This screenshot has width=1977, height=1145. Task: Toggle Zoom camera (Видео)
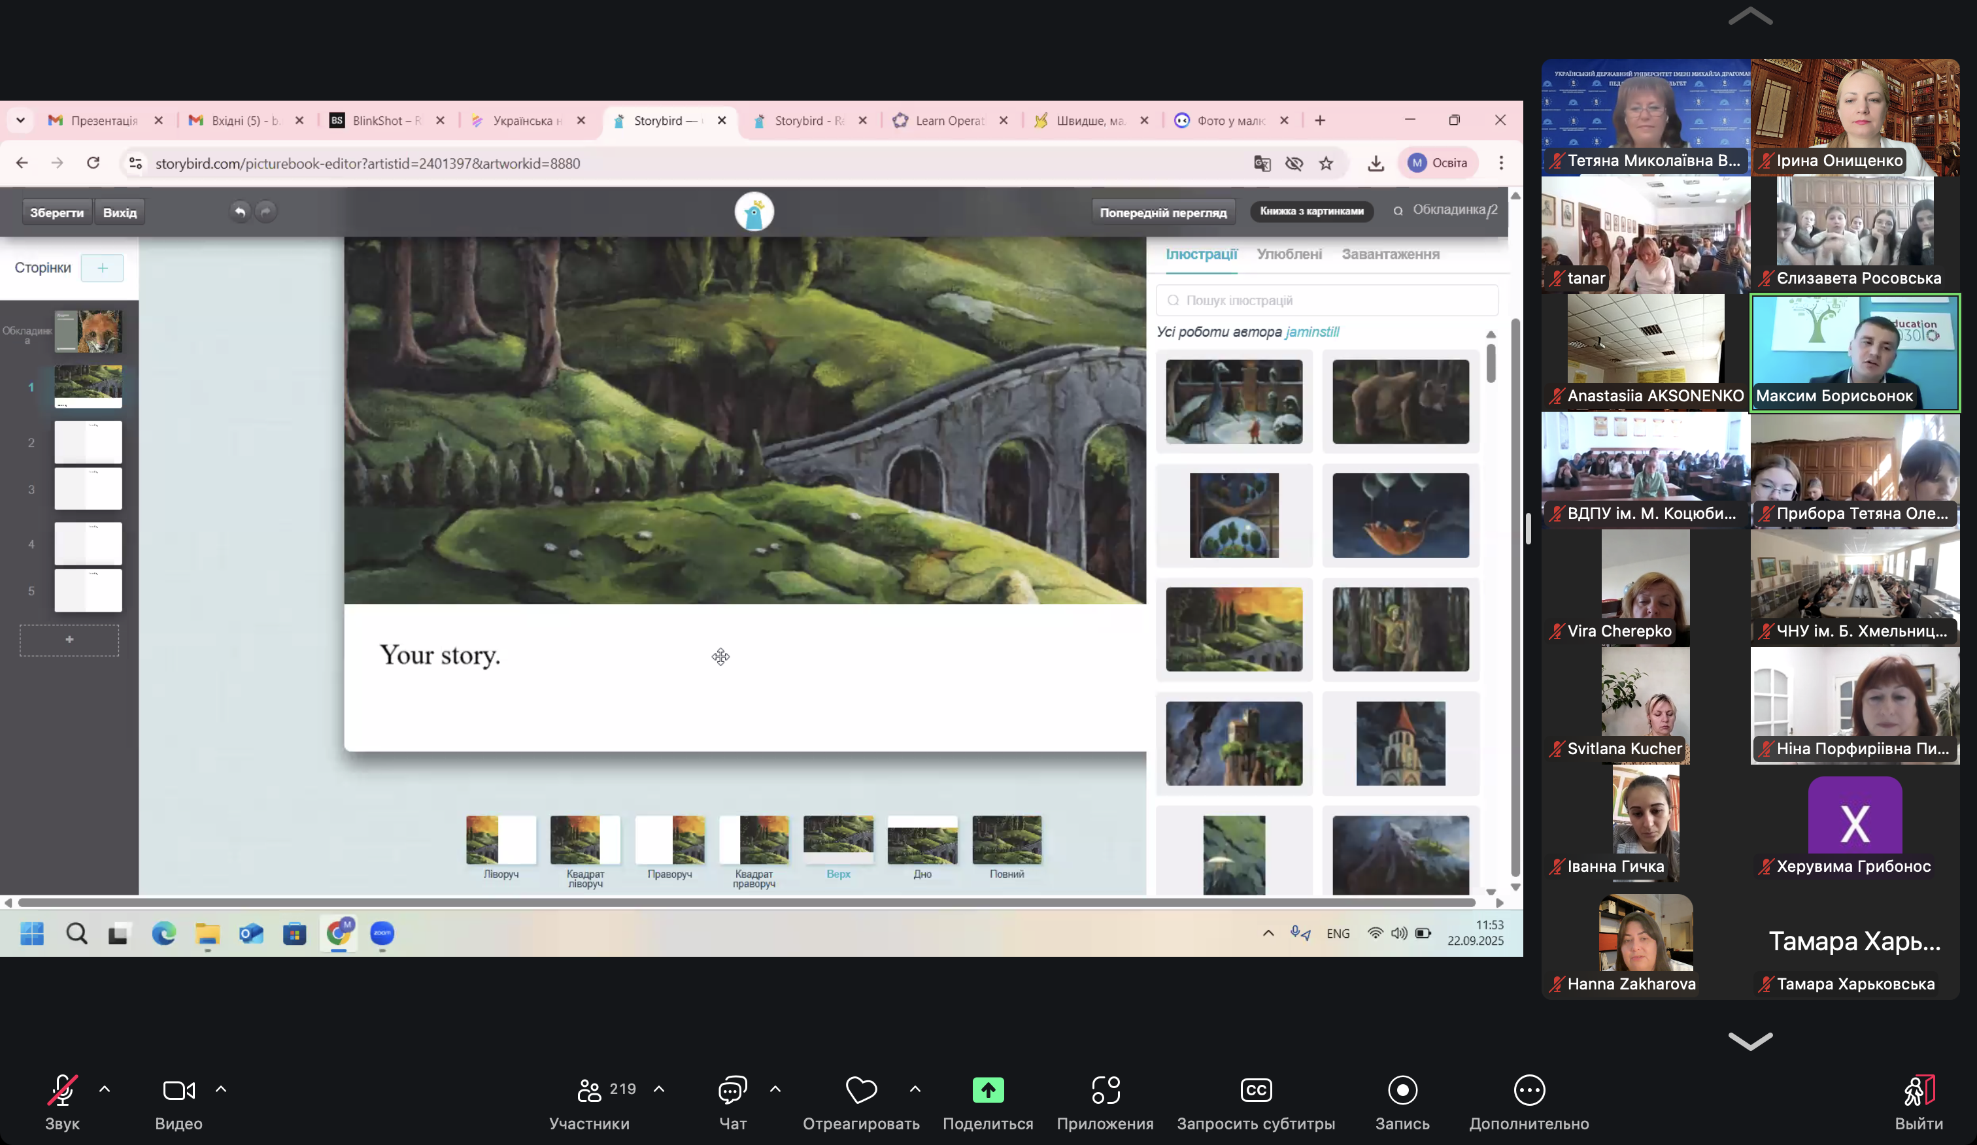coord(178,1090)
